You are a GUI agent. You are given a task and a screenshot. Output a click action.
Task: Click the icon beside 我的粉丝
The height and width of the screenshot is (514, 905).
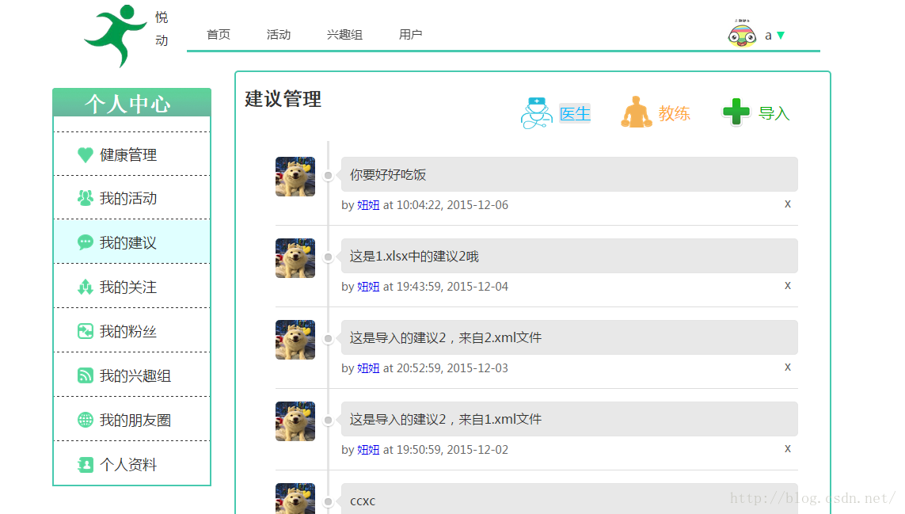(86, 331)
